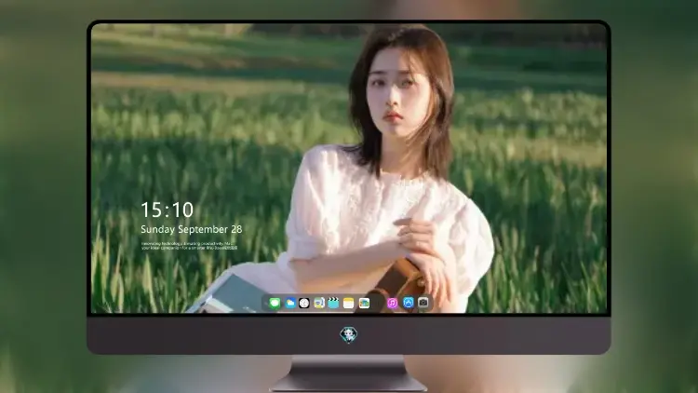The height and width of the screenshot is (393, 698).
Task: Open the Clock app in the dock
Action: point(304,304)
